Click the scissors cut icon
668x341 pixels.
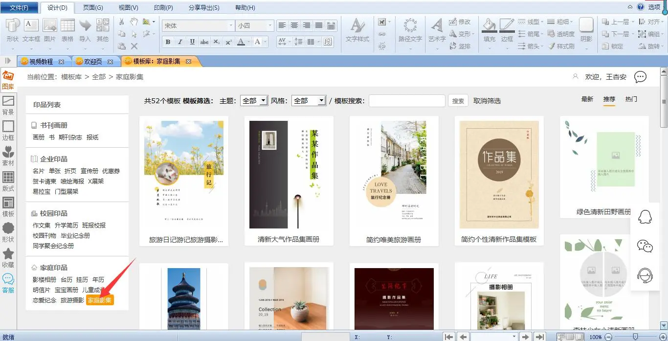pyautogui.click(x=122, y=22)
